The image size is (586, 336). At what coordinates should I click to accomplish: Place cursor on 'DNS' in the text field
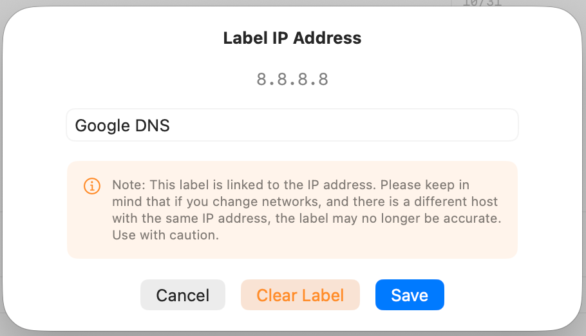coord(153,126)
